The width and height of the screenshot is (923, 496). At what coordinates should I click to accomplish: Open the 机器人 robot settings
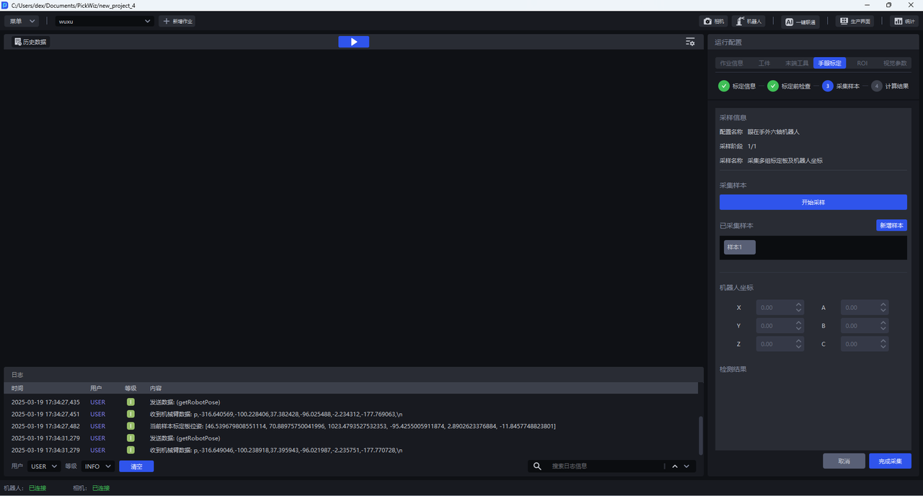pos(748,22)
